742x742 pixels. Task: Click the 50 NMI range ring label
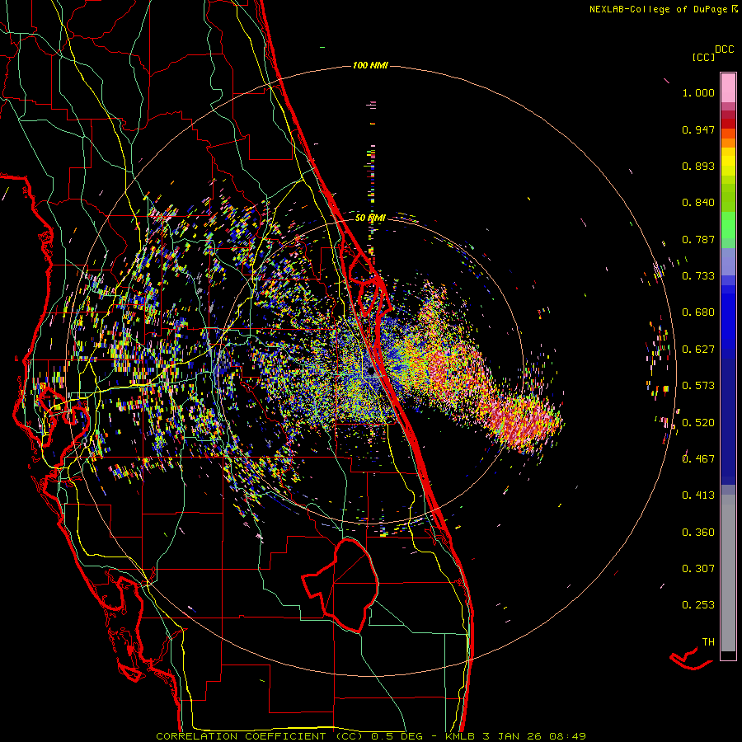tap(370, 218)
